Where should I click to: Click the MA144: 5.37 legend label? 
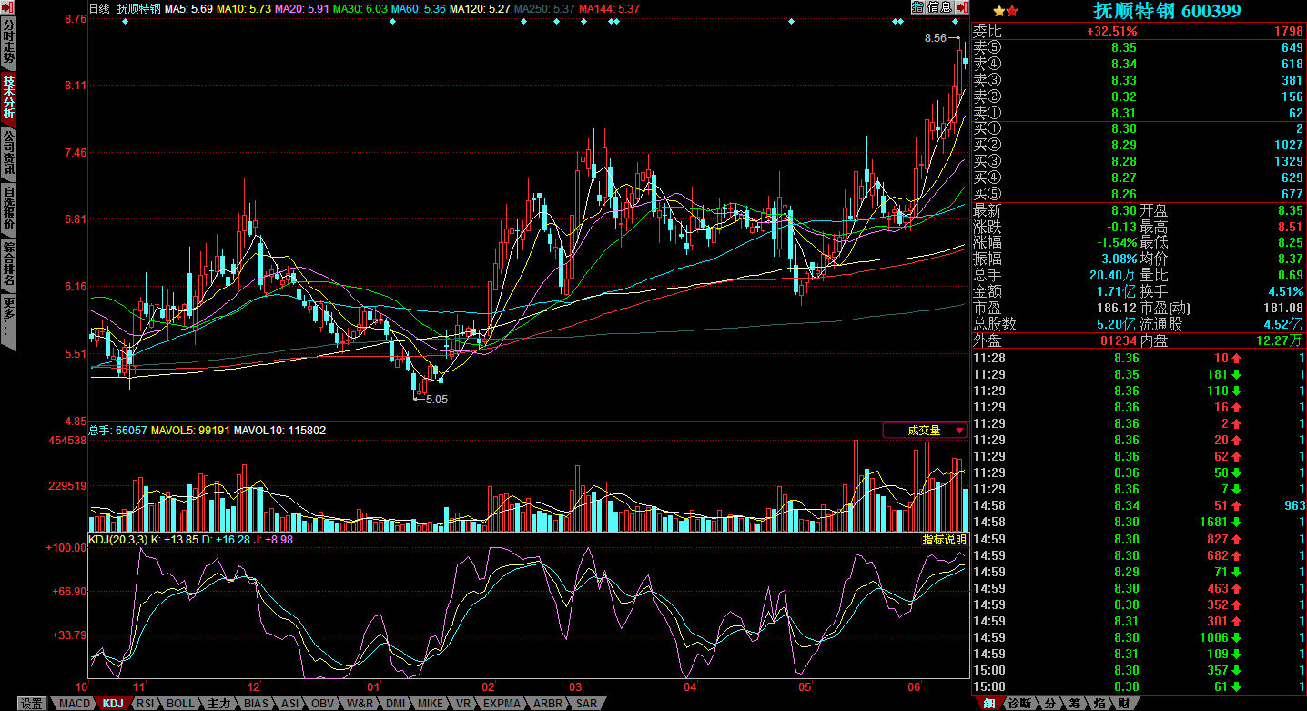pos(610,8)
